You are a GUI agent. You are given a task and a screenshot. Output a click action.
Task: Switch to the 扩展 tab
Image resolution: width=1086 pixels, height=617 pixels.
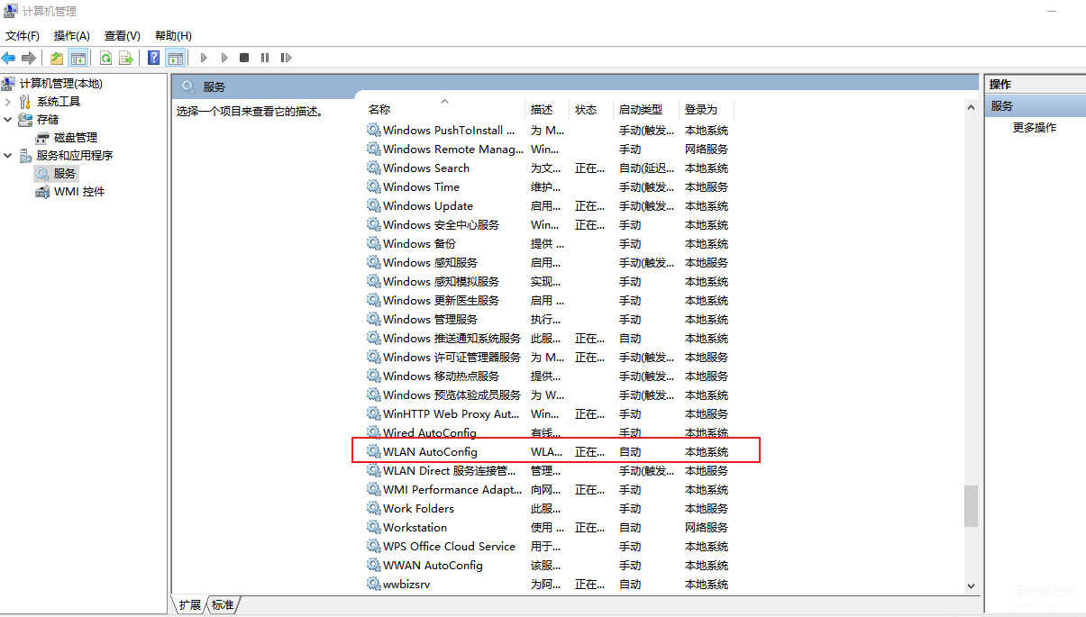pyautogui.click(x=189, y=605)
